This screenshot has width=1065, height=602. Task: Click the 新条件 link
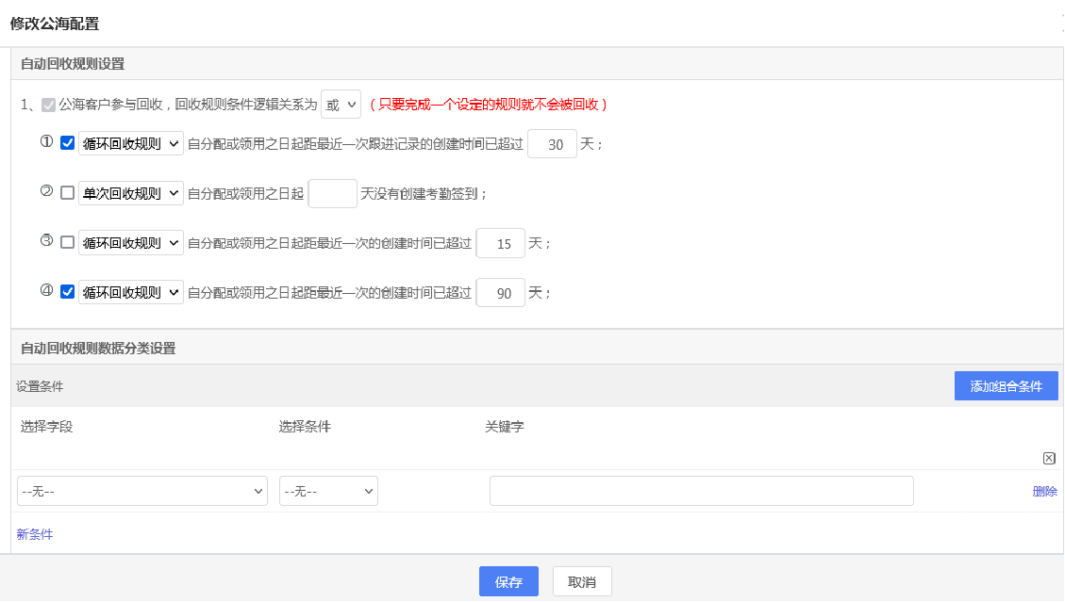[x=35, y=534]
